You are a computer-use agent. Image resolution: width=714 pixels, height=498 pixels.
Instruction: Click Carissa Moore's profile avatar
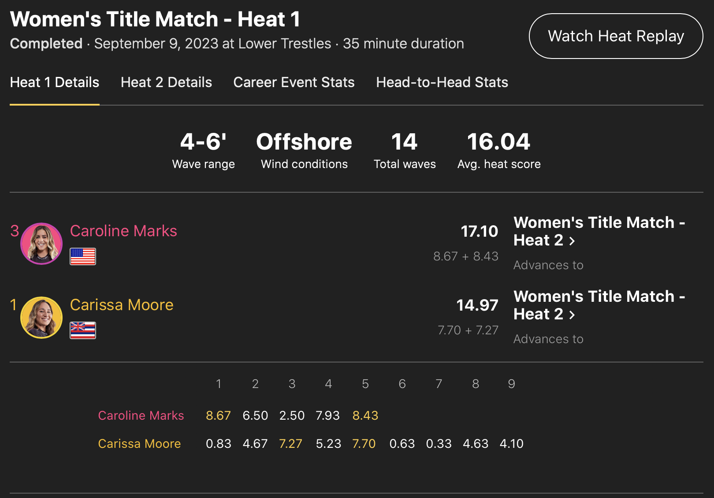41,318
